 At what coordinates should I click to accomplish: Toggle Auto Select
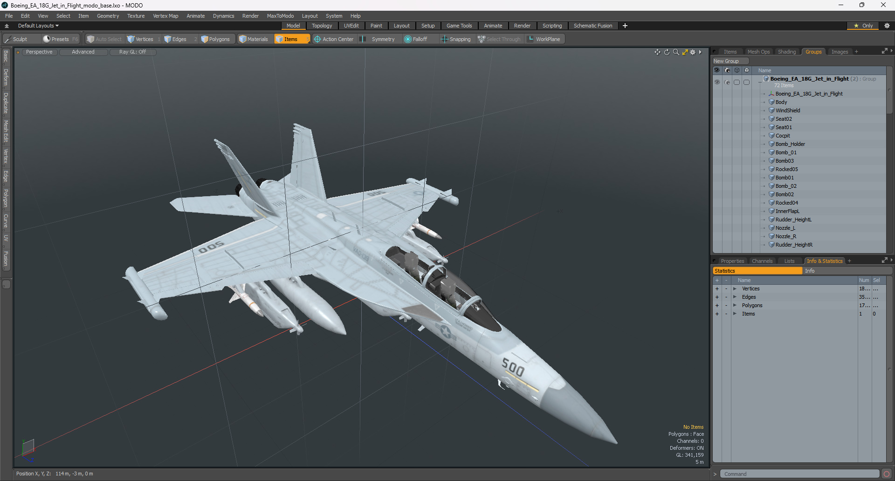104,39
